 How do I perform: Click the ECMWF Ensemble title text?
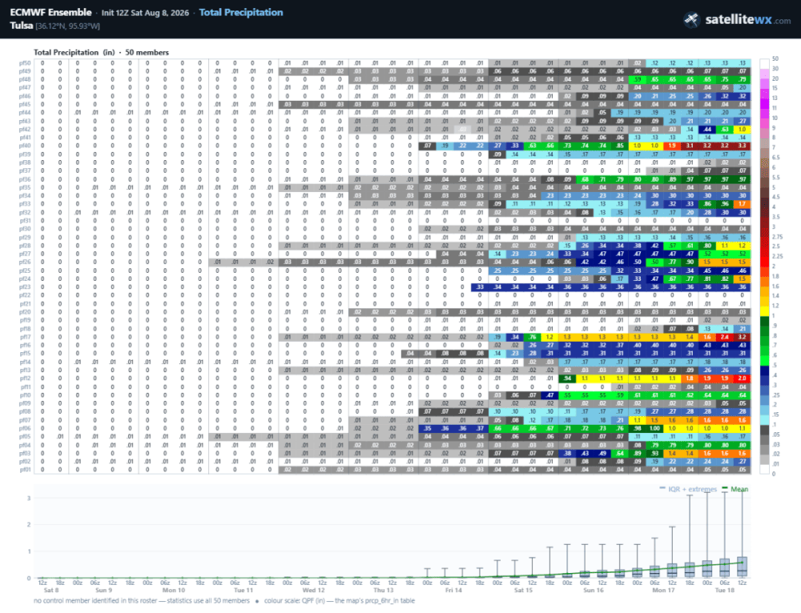(50, 12)
